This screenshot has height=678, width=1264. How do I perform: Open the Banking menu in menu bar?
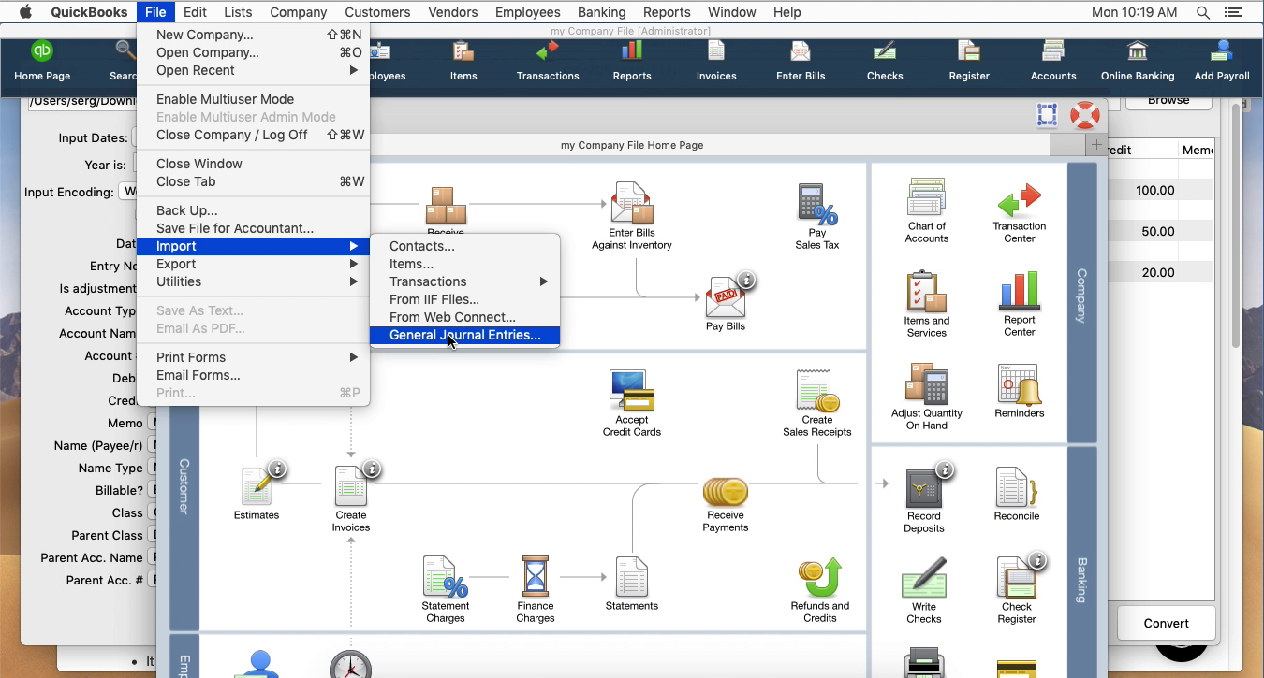point(601,12)
